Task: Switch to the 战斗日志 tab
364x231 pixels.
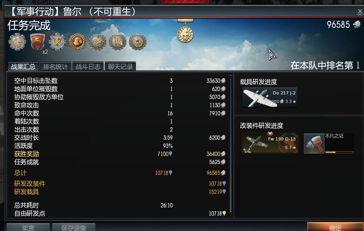Action: click(88, 66)
